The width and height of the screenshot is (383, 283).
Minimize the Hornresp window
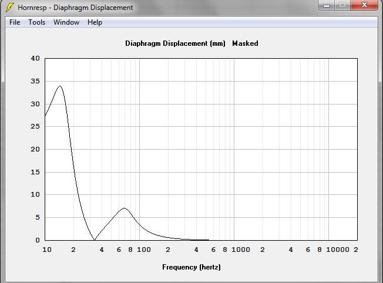[x=327, y=5]
